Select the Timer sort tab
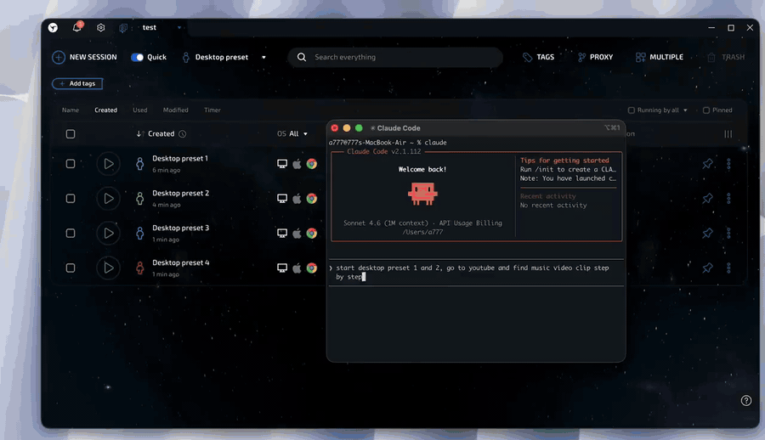 coord(212,110)
